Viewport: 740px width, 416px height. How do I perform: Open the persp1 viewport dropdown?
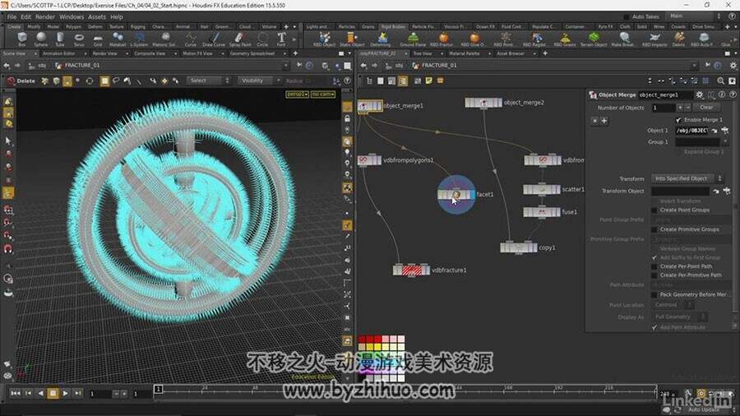pos(298,95)
